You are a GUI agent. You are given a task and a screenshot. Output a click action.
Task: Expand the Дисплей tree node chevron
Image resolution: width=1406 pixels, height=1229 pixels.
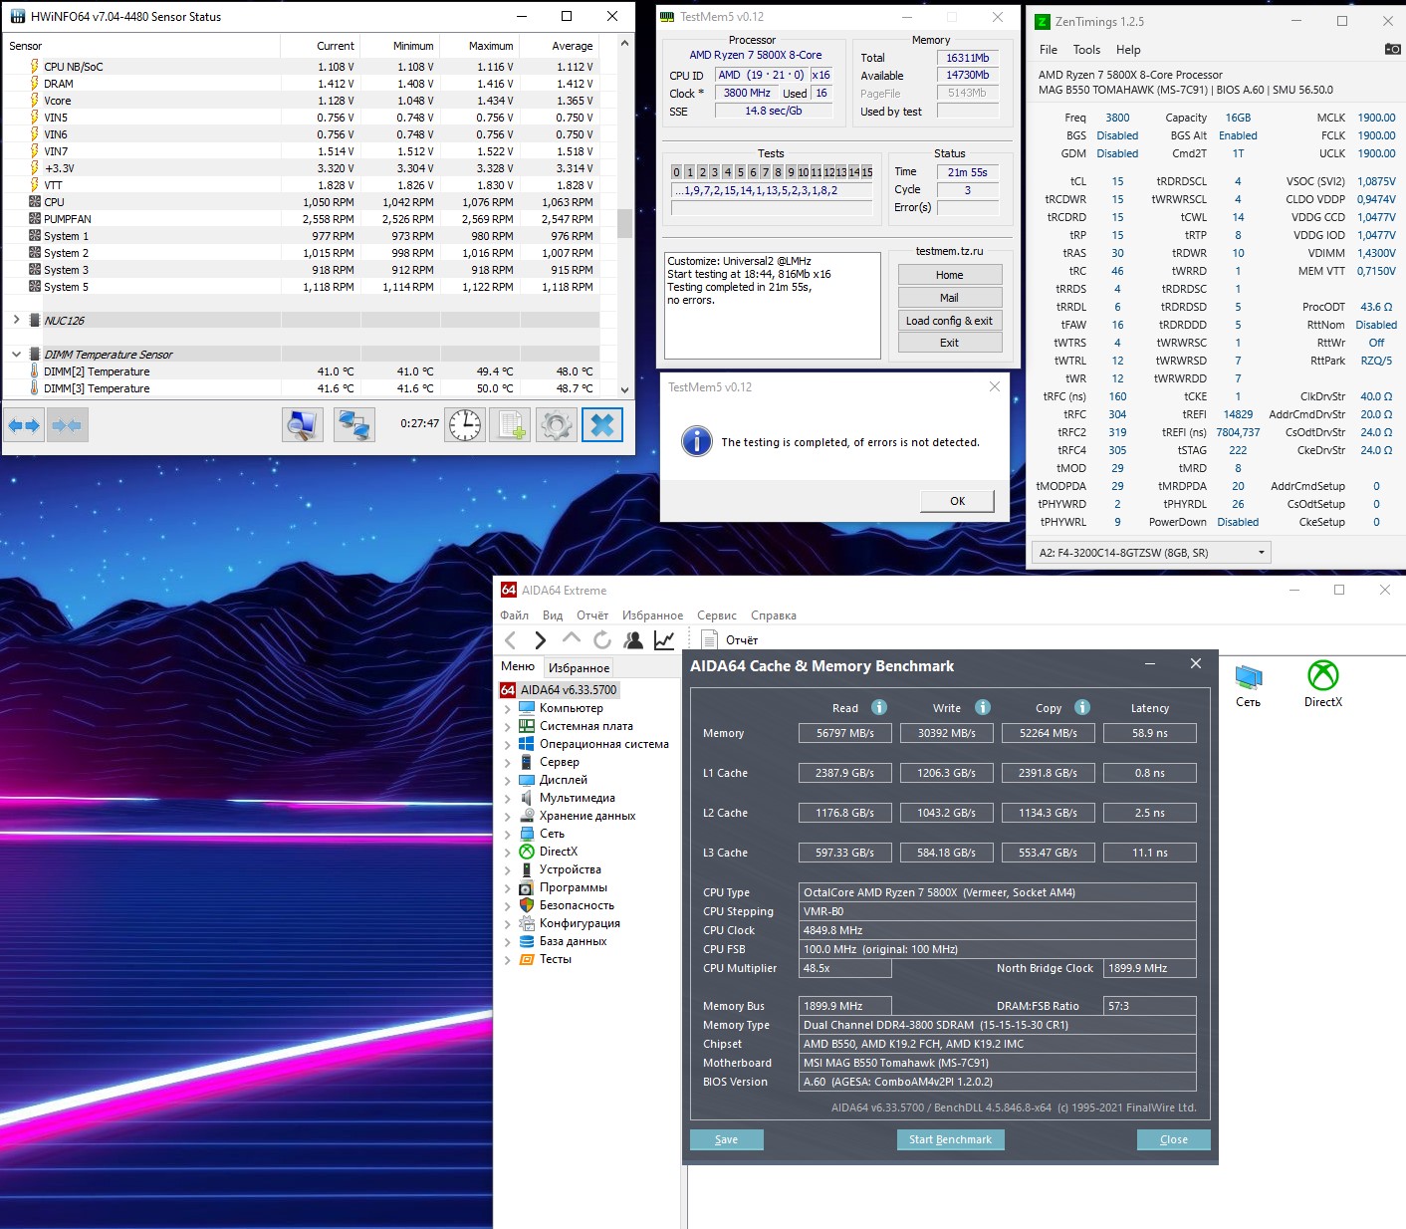tap(508, 781)
